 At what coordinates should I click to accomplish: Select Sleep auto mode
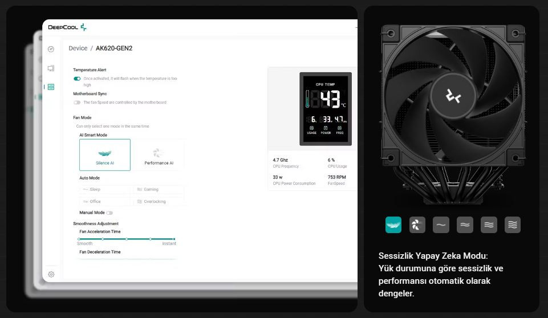(x=105, y=189)
